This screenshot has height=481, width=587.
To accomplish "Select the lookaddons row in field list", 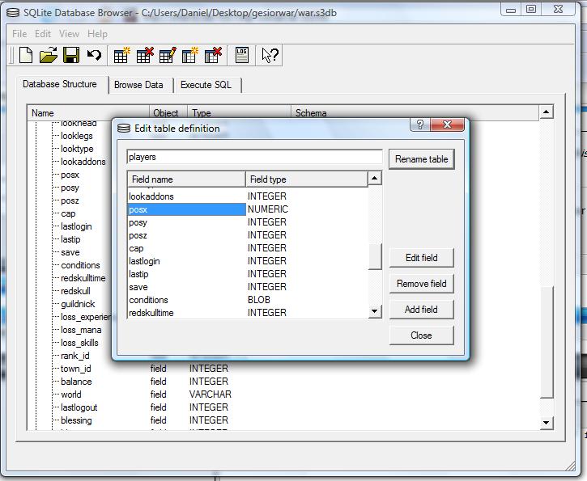I will (248, 196).
